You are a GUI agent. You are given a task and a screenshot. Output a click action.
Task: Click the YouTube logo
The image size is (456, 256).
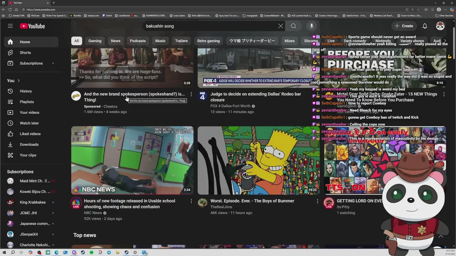32,26
